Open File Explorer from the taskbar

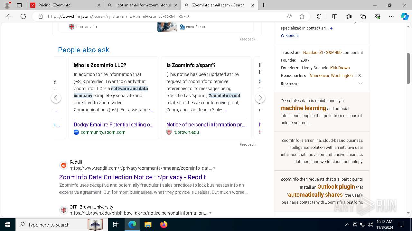click(x=148, y=225)
